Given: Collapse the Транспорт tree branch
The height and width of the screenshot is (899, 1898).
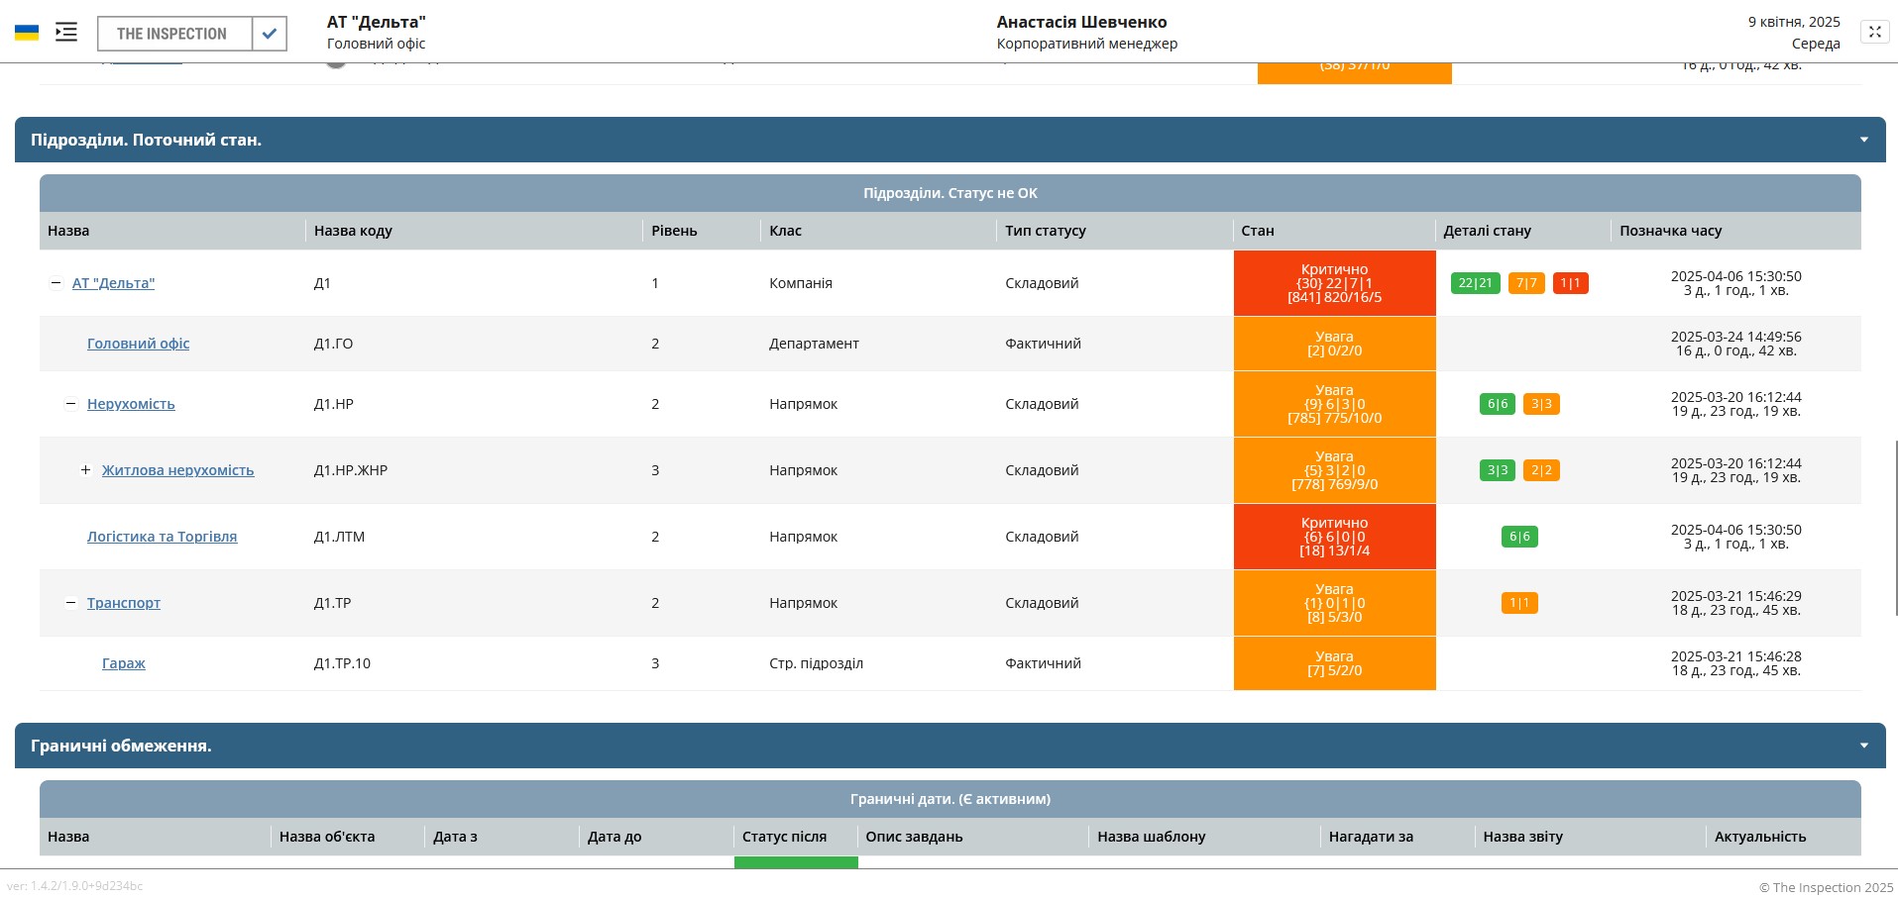Looking at the screenshot, I should tap(70, 601).
